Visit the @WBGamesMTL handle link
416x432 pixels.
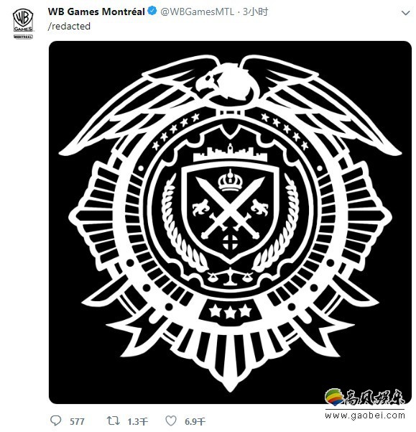[197, 12]
